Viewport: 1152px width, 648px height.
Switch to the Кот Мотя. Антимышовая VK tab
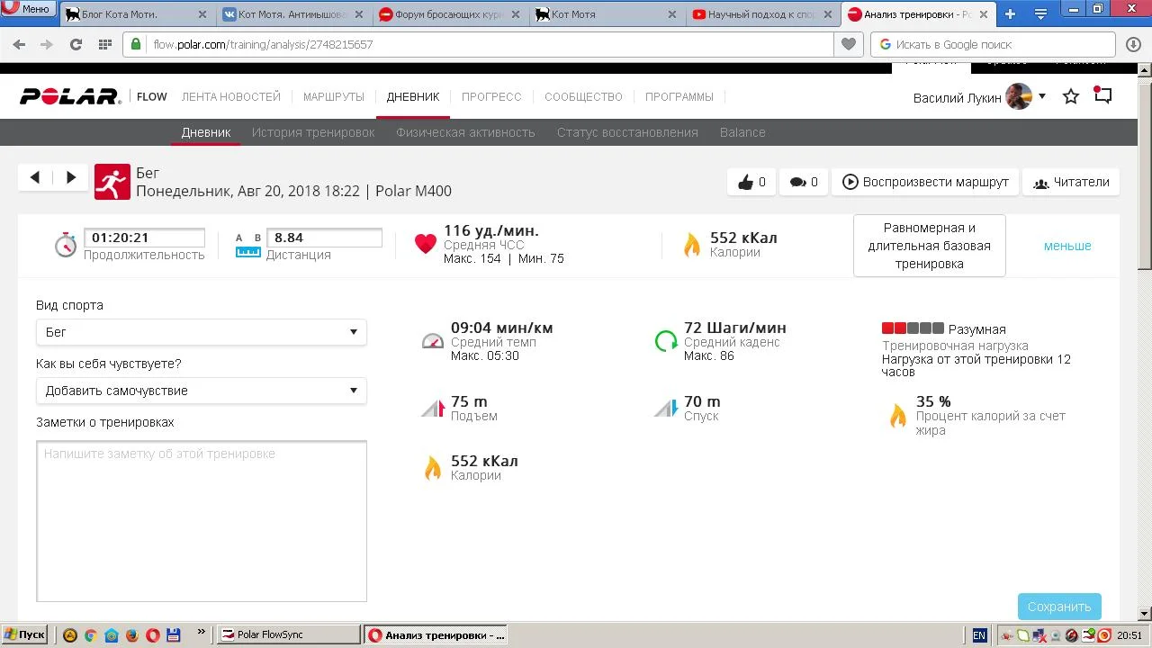[x=292, y=14]
